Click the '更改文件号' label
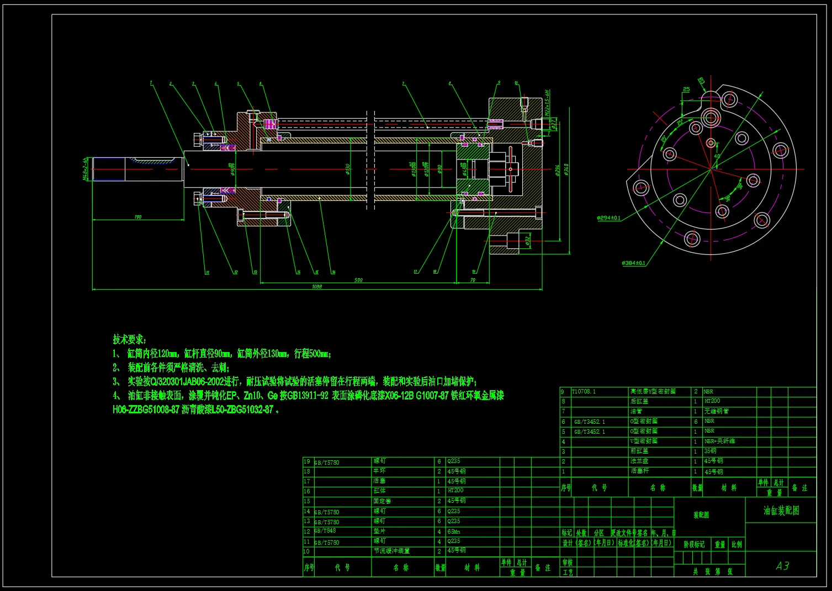Image resolution: width=832 pixels, height=591 pixels. click(x=623, y=534)
